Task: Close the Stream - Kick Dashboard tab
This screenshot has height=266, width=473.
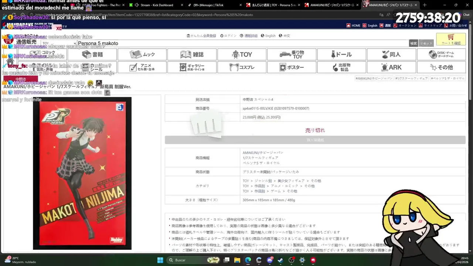Action: [x=182, y=5]
